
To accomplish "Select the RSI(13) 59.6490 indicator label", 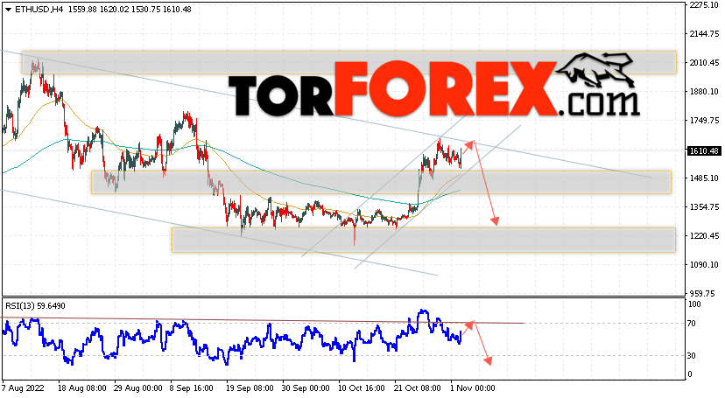I will tap(36, 306).
